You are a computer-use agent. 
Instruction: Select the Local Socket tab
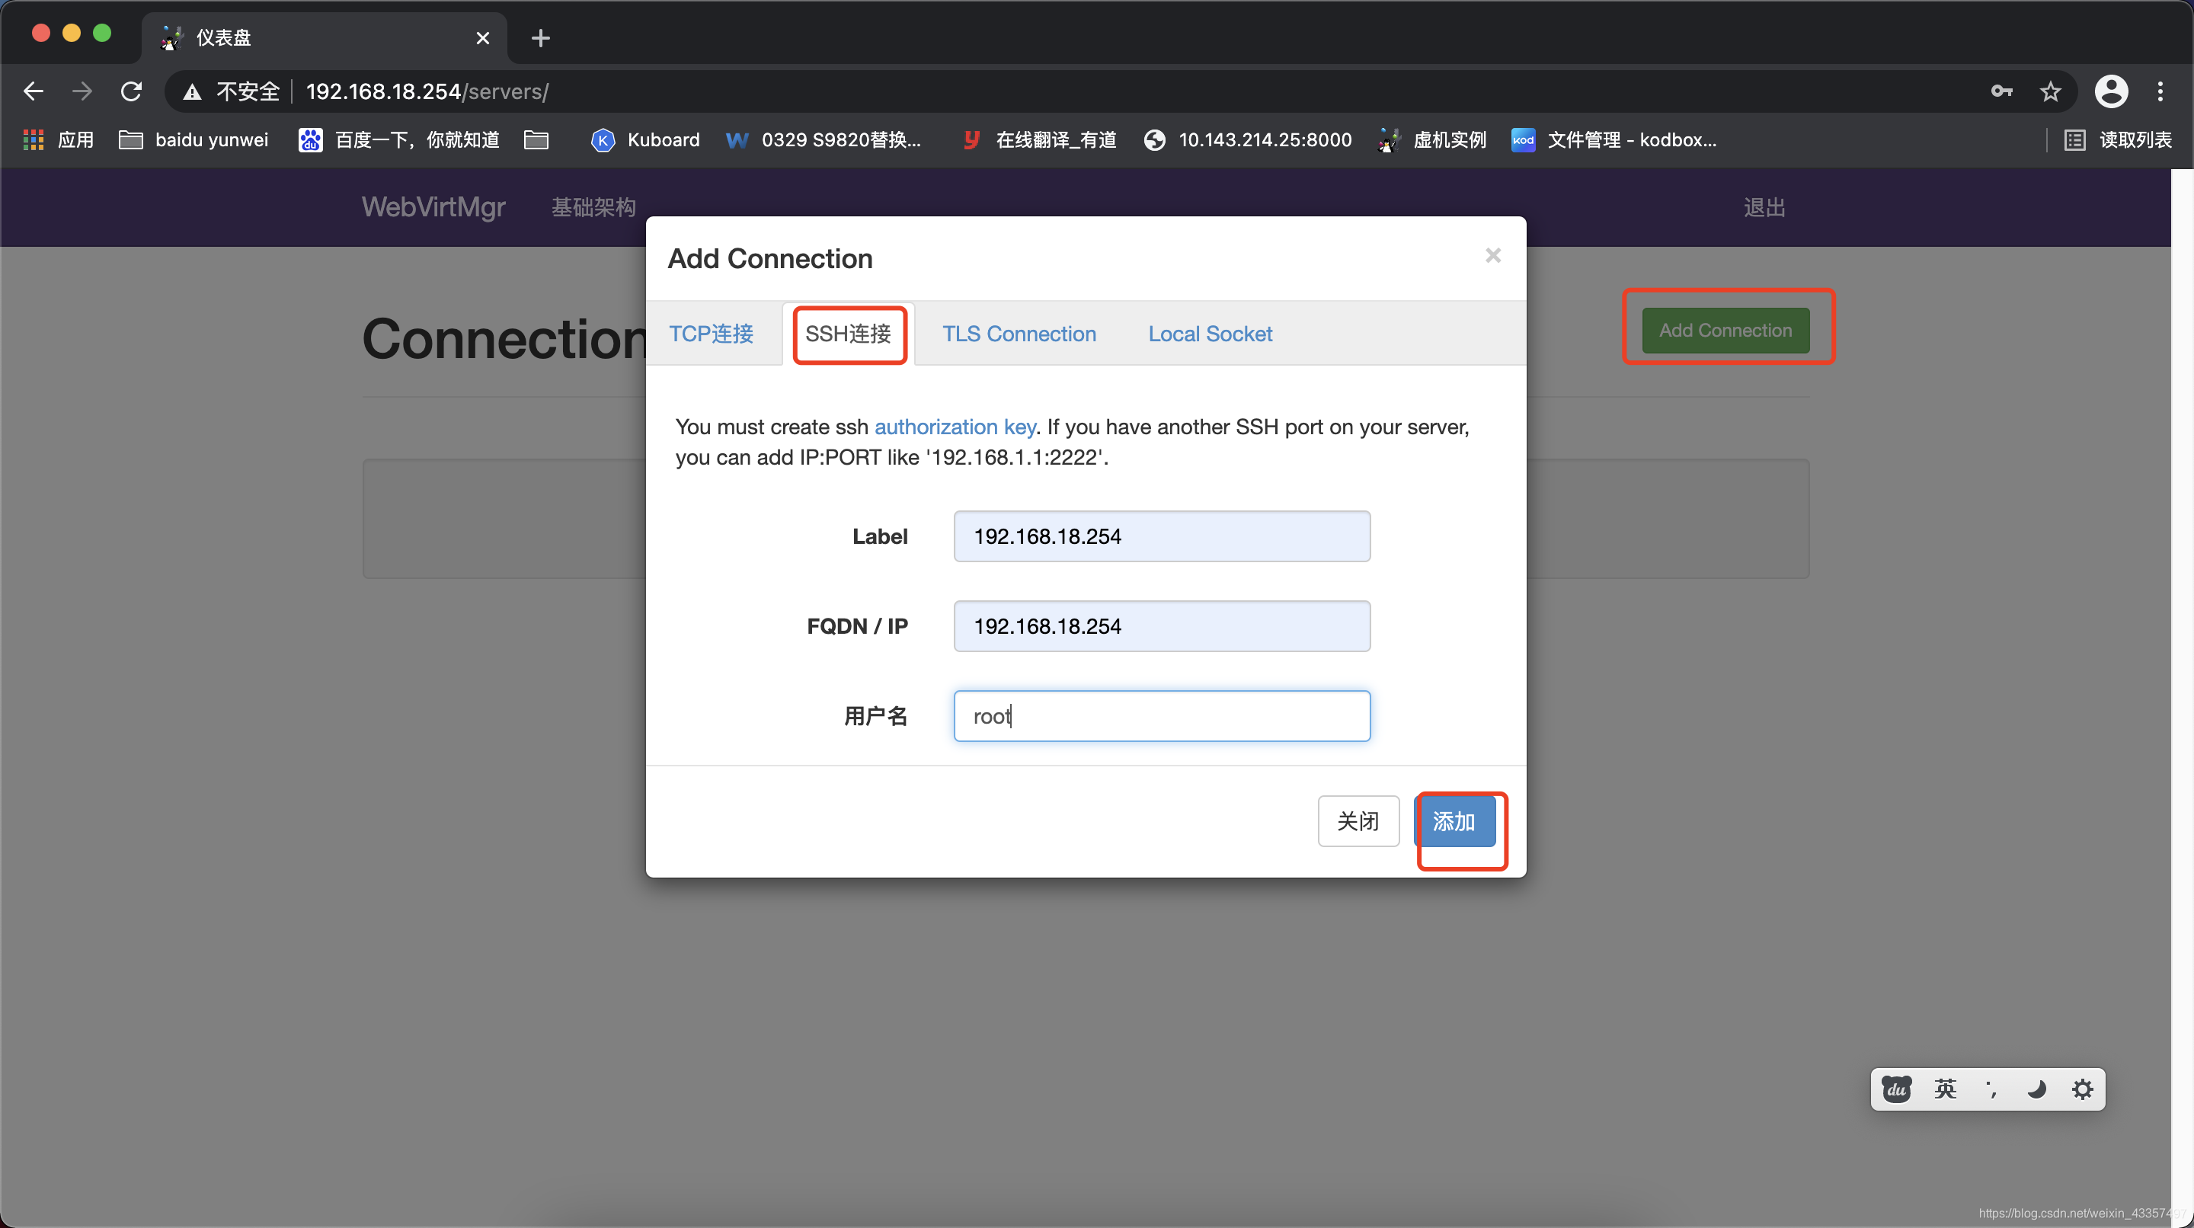click(x=1210, y=333)
